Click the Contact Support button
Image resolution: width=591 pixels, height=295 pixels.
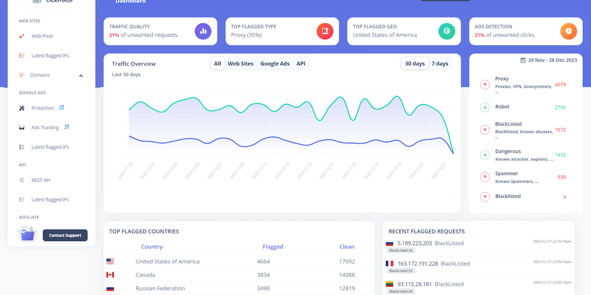coord(65,235)
